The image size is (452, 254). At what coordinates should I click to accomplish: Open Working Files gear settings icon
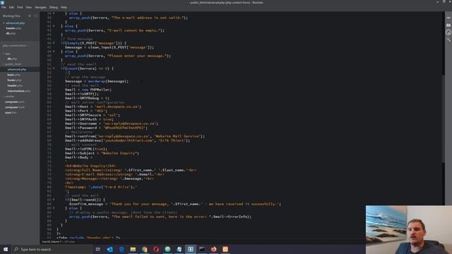(x=30, y=16)
